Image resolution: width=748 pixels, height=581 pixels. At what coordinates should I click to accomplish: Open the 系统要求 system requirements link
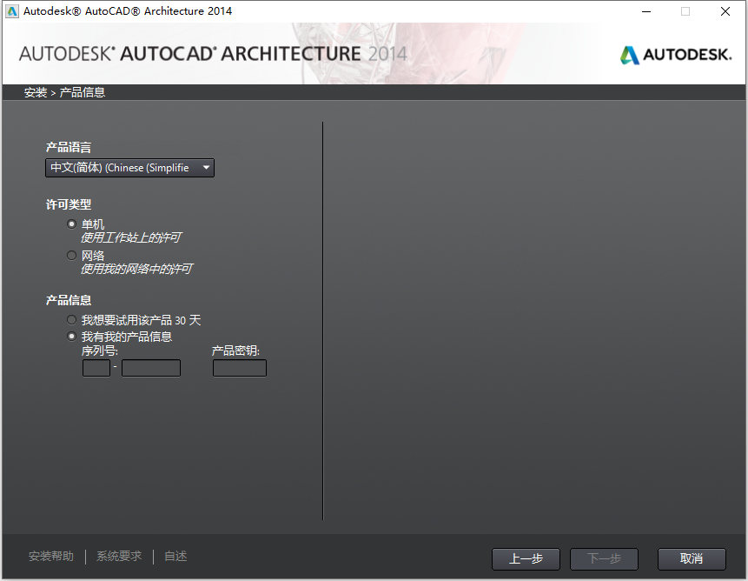tap(119, 557)
